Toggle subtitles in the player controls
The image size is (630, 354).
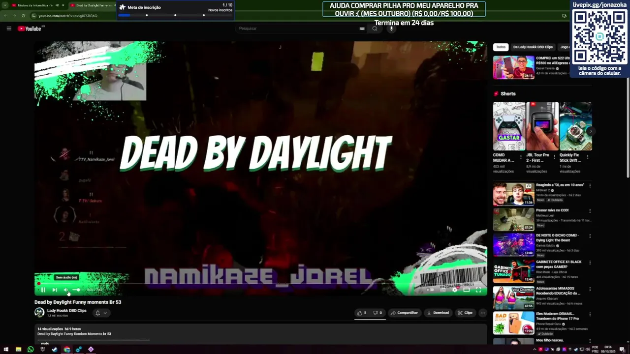click(443, 290)
